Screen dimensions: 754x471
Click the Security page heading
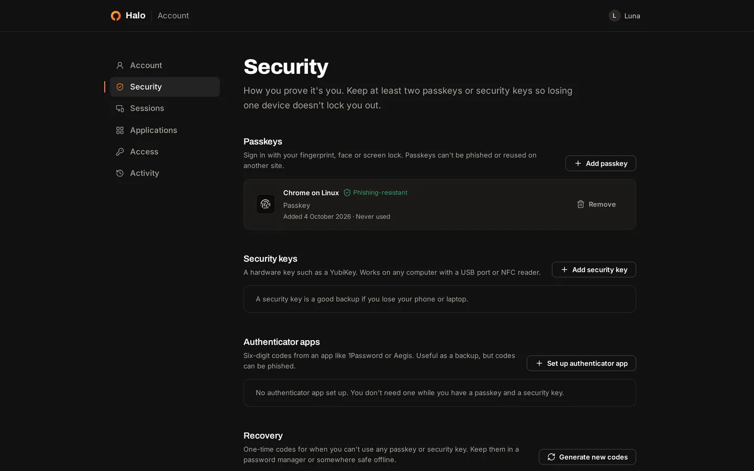[286, 67]
